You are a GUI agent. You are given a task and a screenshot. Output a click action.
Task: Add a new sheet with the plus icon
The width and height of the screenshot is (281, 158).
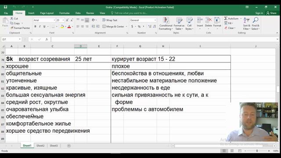[69, 146]
